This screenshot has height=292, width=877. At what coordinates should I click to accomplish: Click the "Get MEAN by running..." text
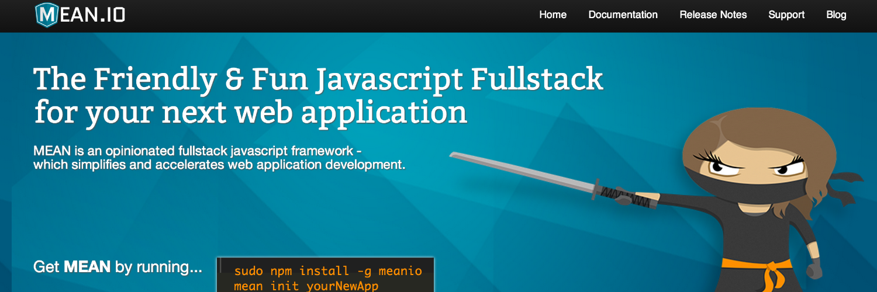click(118, 267)
